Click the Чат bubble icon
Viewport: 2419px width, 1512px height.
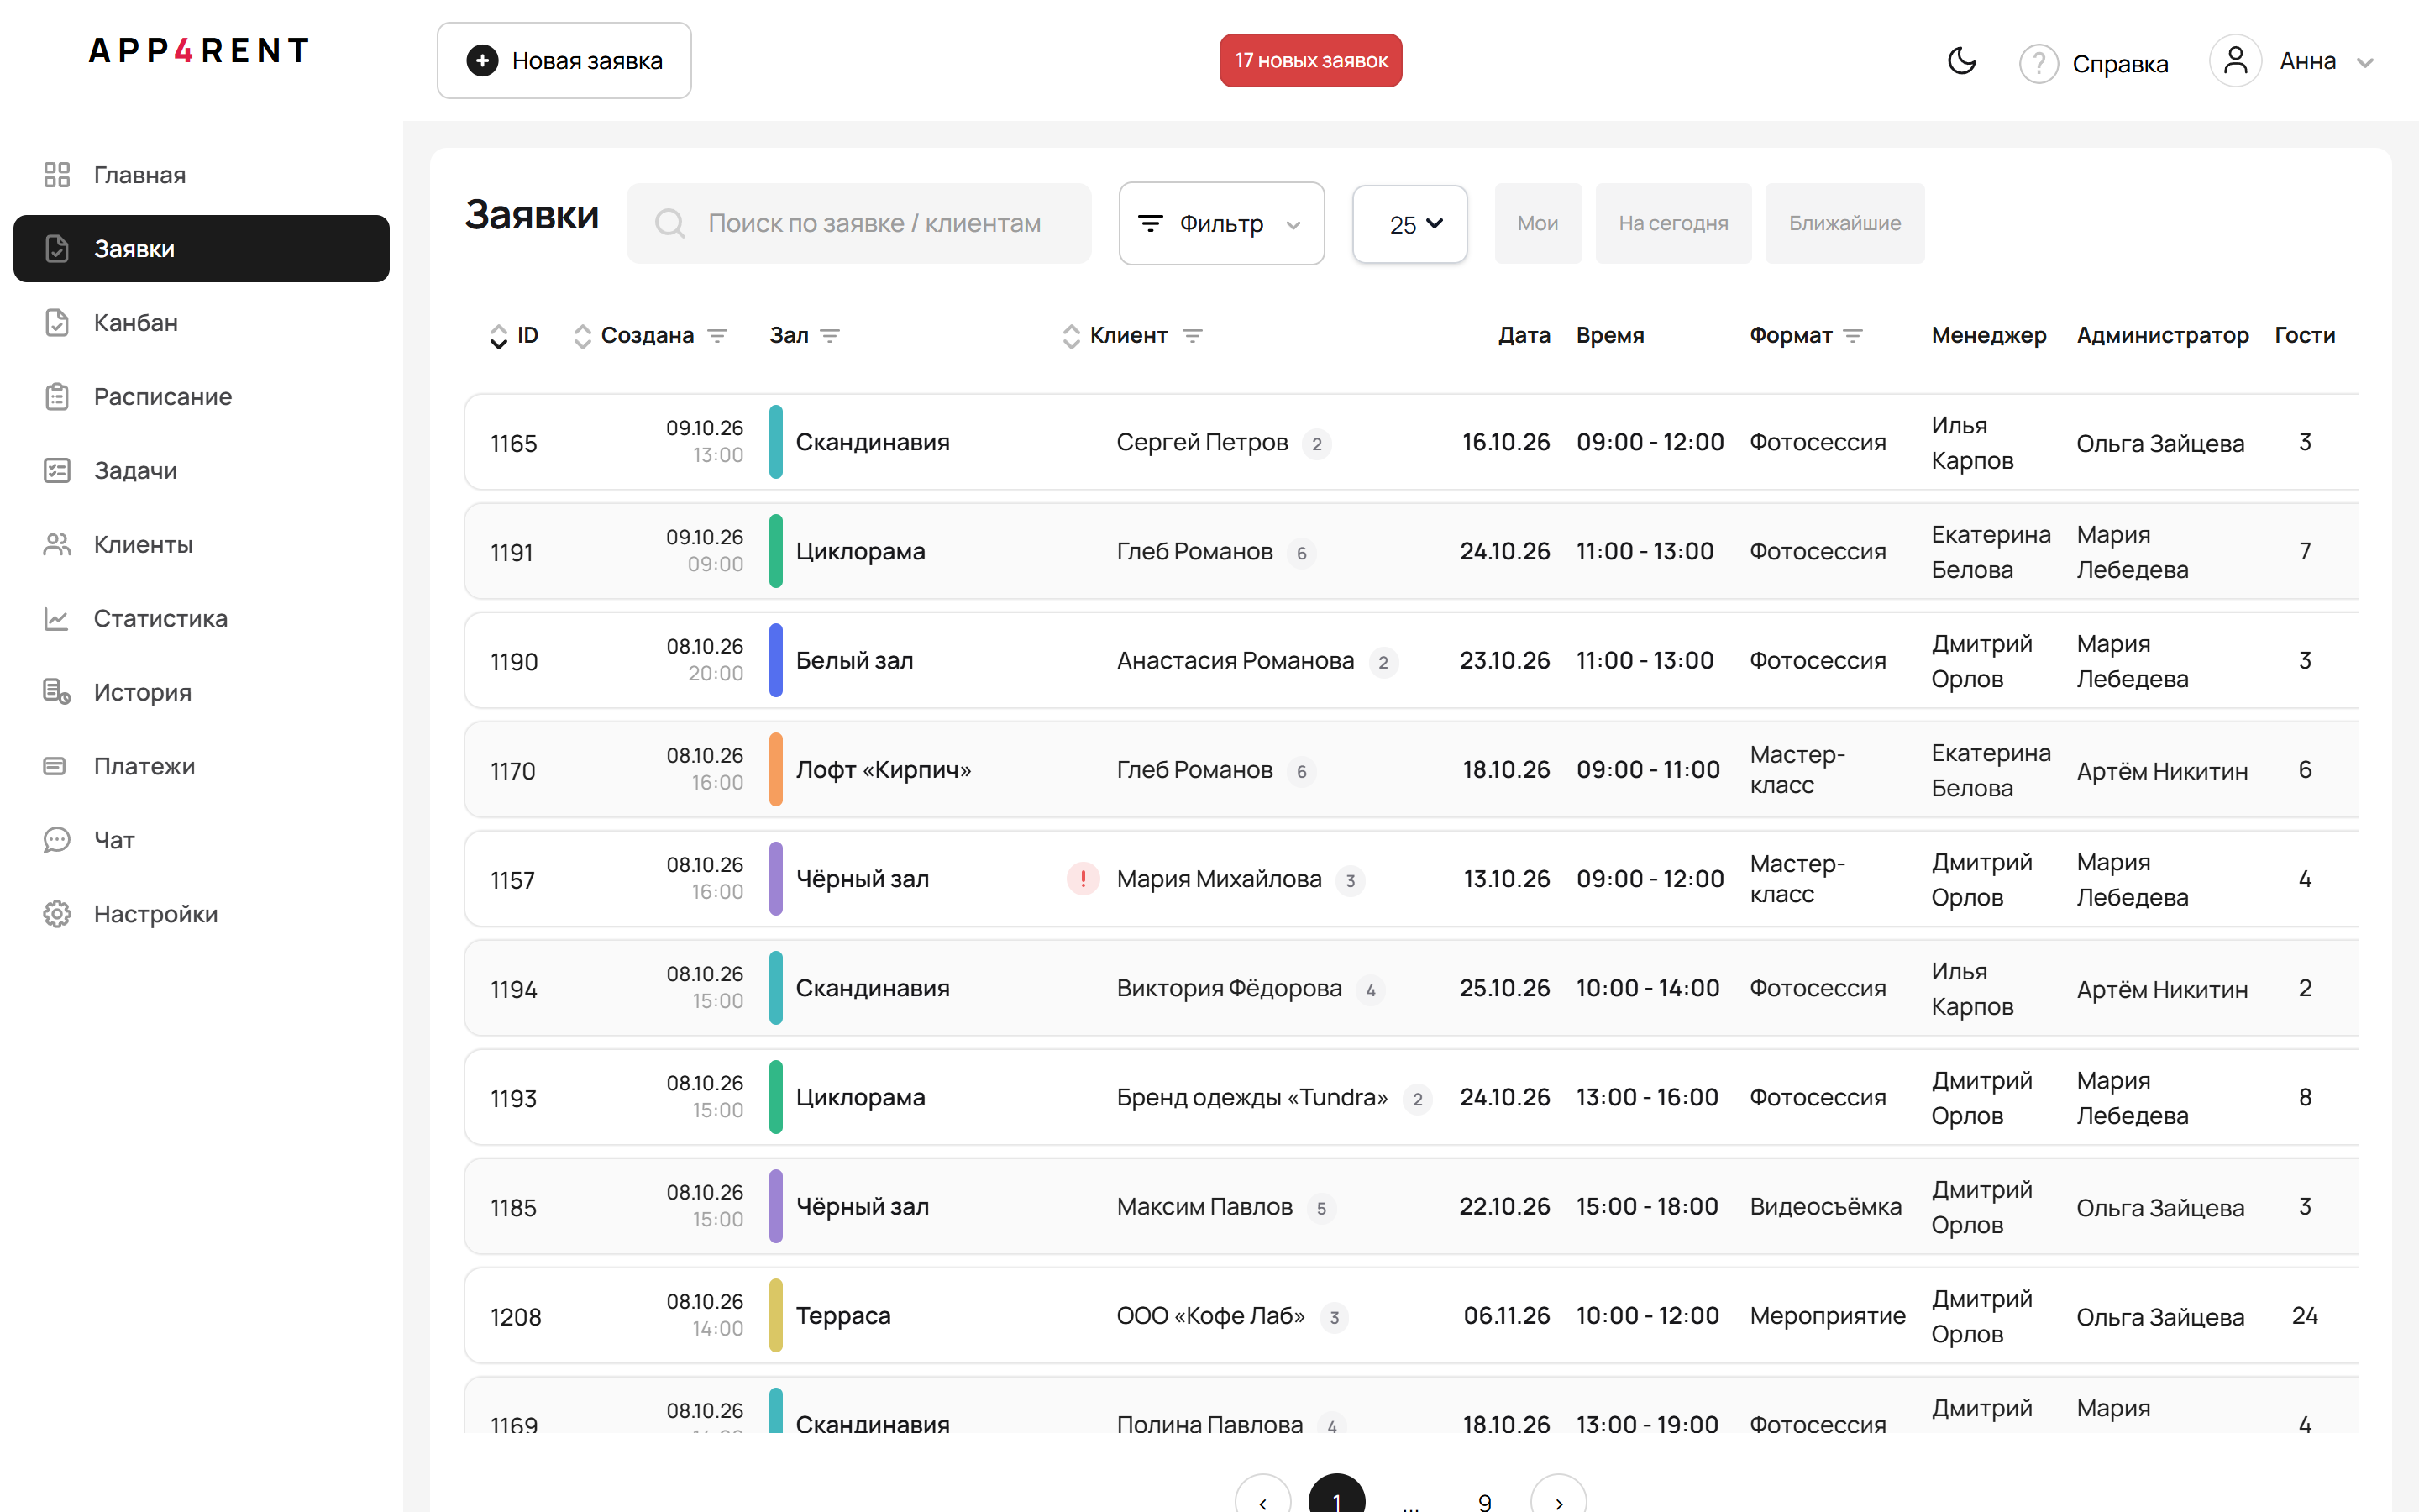click(57, 840)
